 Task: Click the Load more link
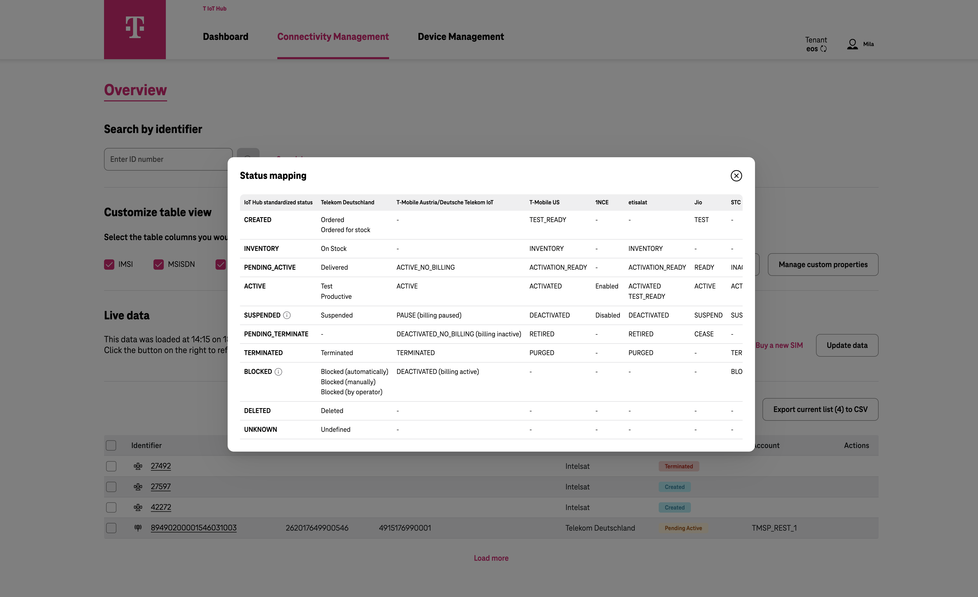click(x=491, y=558)
